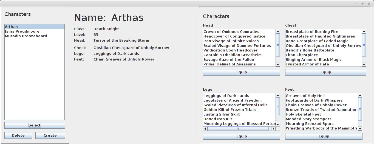Equip the selected Head item
Screen dimensions: 374x144
242,72
